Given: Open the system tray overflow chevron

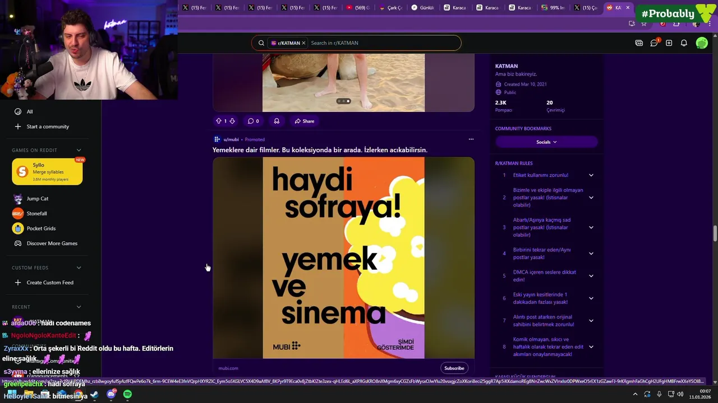Looking at the screenshot, I should tap(635, 394).
